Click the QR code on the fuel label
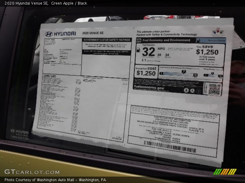The image size is (245, 183). pyautogui.click(x=215, y=89)
